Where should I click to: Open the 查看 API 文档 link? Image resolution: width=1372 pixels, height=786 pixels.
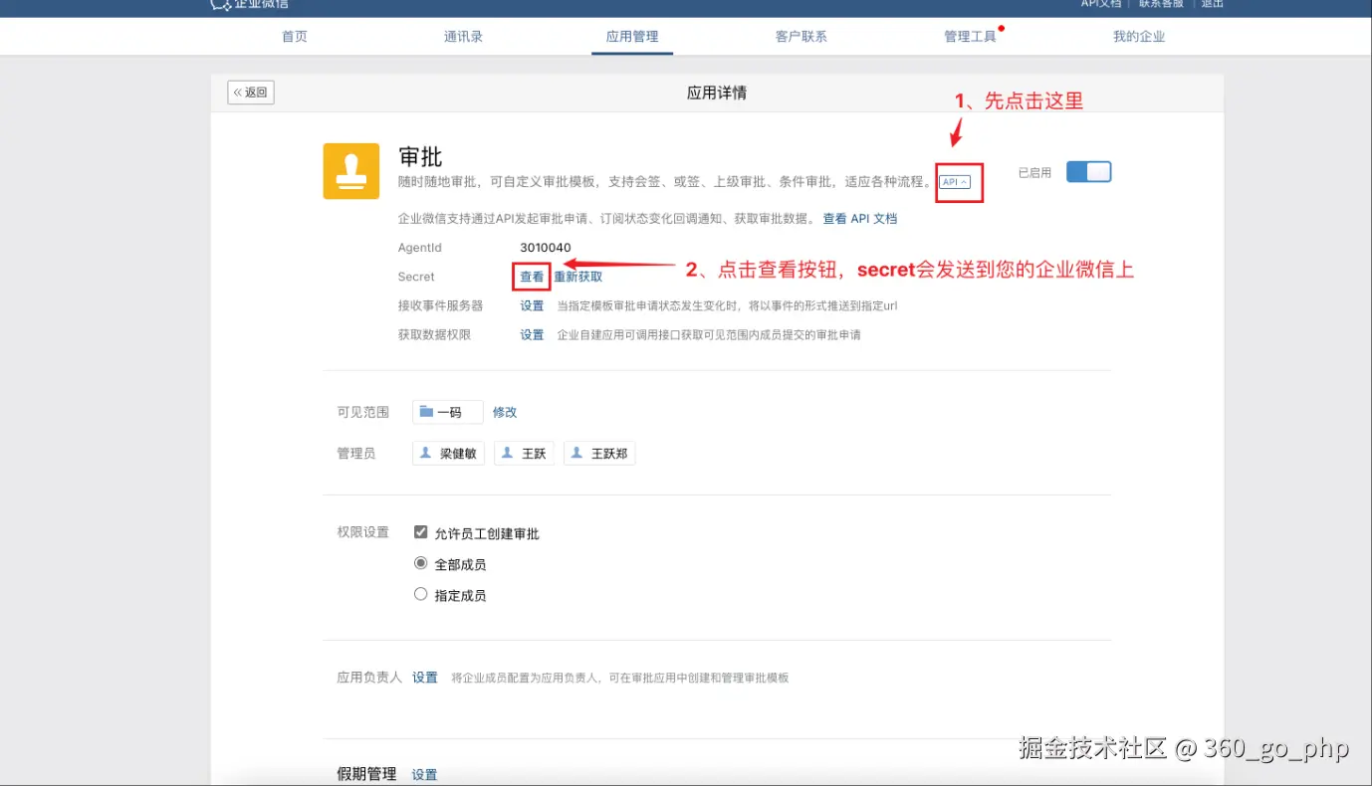pyautogui.click(x=859, y=219)
